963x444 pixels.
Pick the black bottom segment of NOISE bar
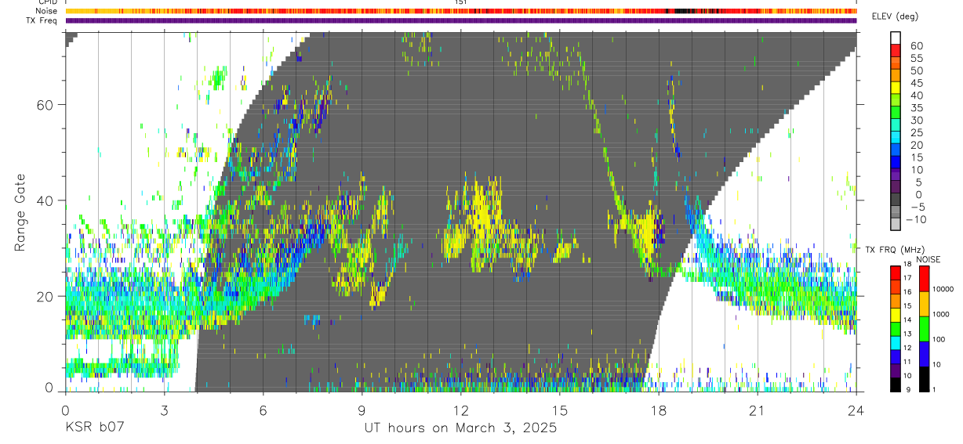924,379
